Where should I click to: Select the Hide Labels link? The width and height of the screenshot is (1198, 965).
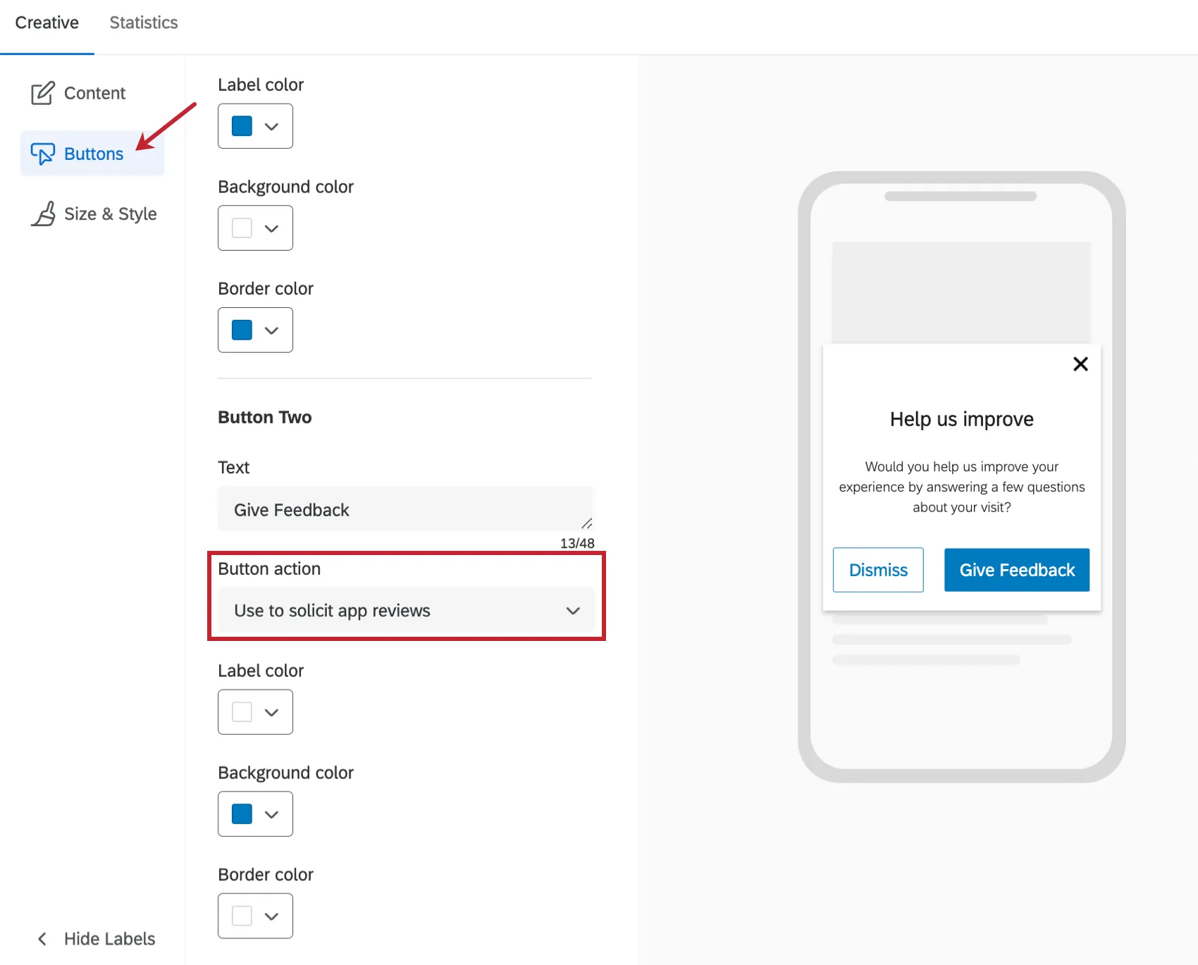pos(109,938)
